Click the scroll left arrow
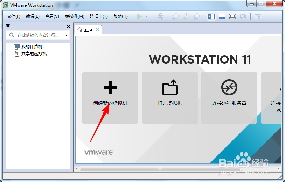Screen dimensions: 285x182 (76, 169)
